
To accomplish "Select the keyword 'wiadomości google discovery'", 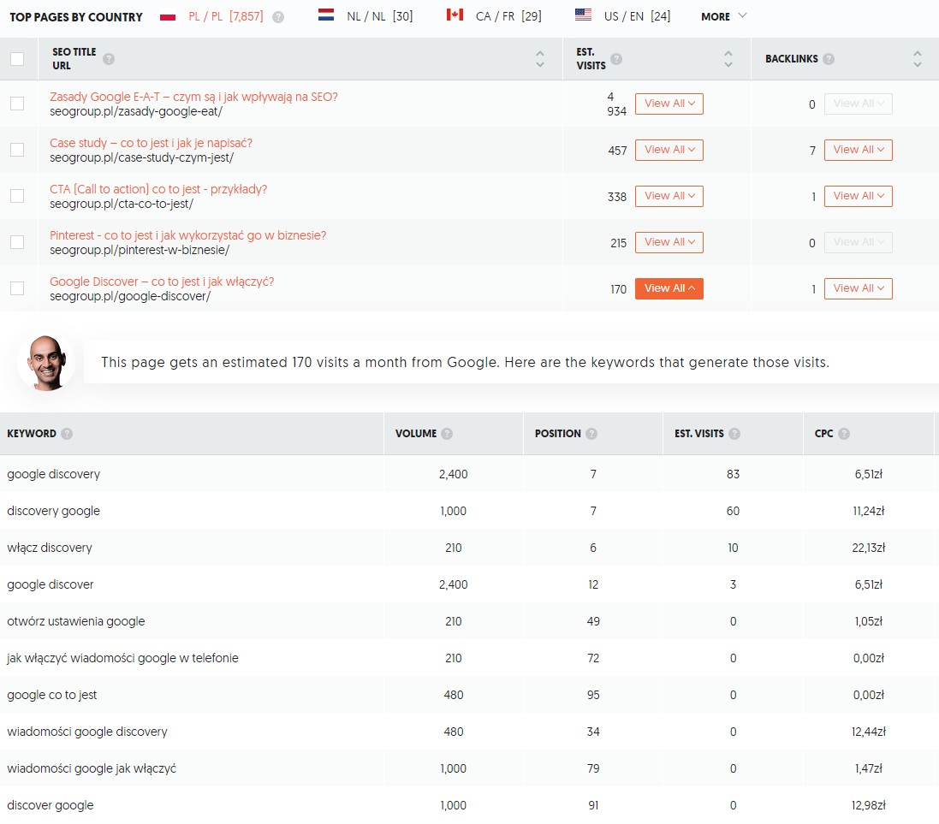I will point(87,732).
